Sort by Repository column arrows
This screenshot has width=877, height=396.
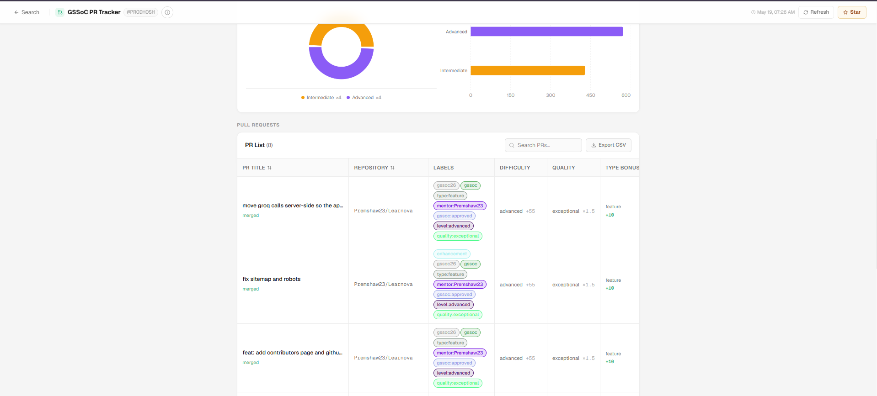(392, 168)
